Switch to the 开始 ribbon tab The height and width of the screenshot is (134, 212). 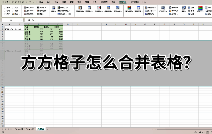41,2
